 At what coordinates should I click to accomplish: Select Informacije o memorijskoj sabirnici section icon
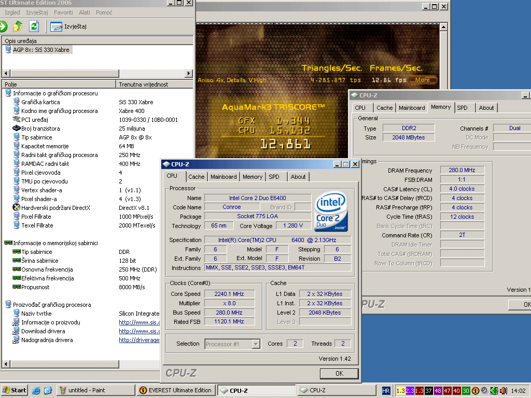tap(8, 243)
